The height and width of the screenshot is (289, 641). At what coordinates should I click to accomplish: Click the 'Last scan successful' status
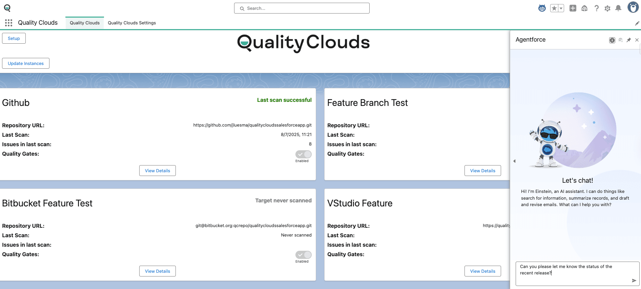click(x=284, y=100)
